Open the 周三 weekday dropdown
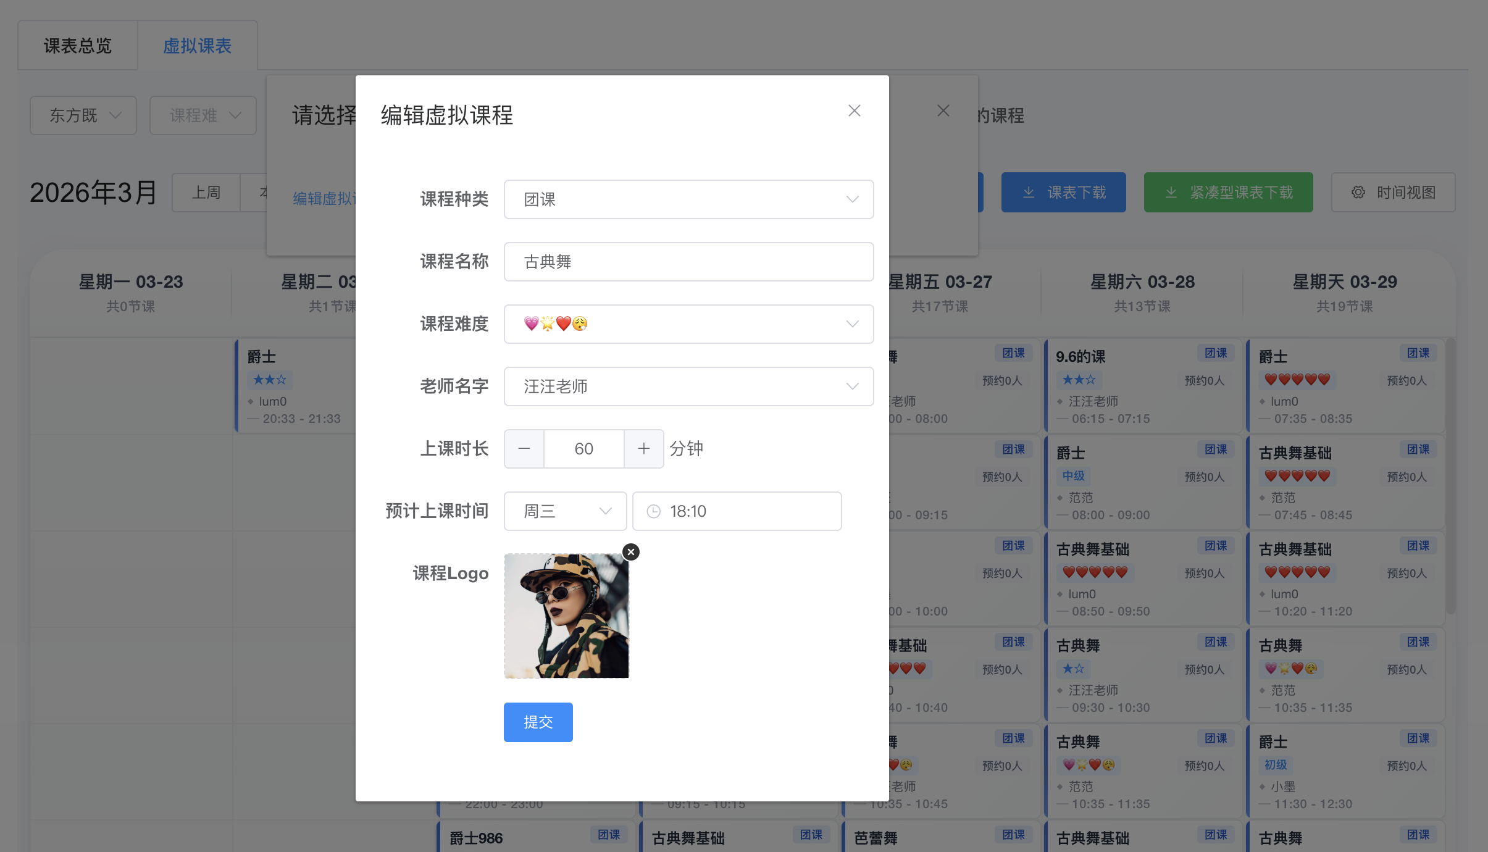The image size is (1488, 852). [565, 511]
